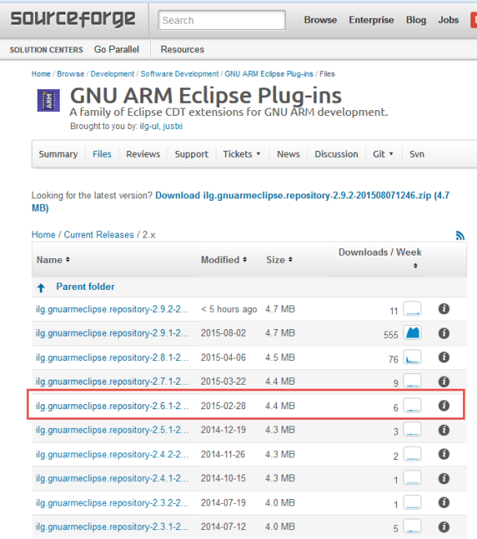Open the Files tab
This screenshot has width=477, height=539.
102,154
